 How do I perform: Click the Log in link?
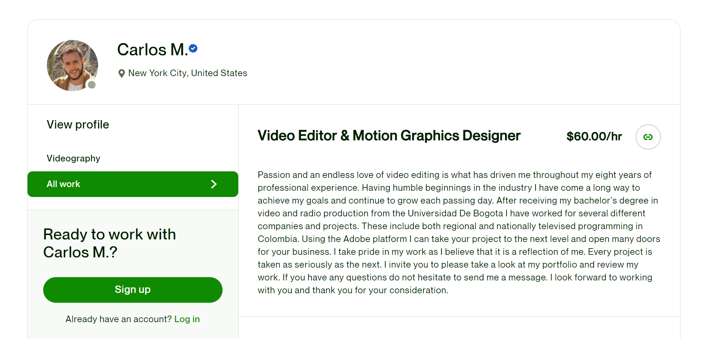187,319
